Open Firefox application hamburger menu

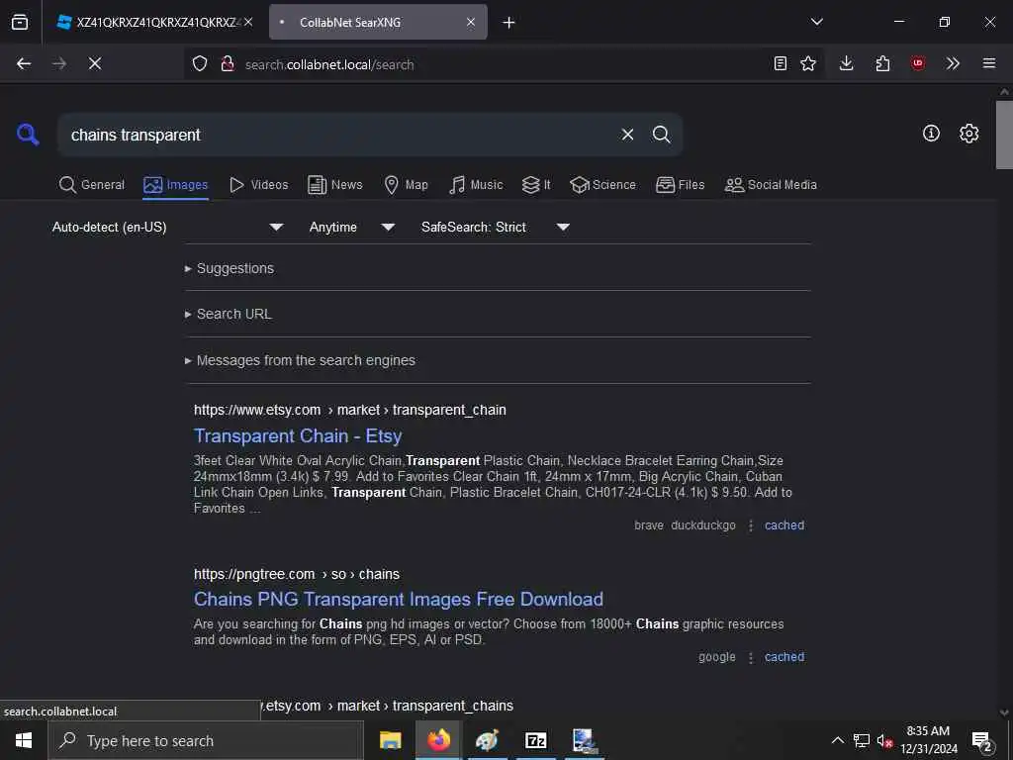tap(989, 63)
